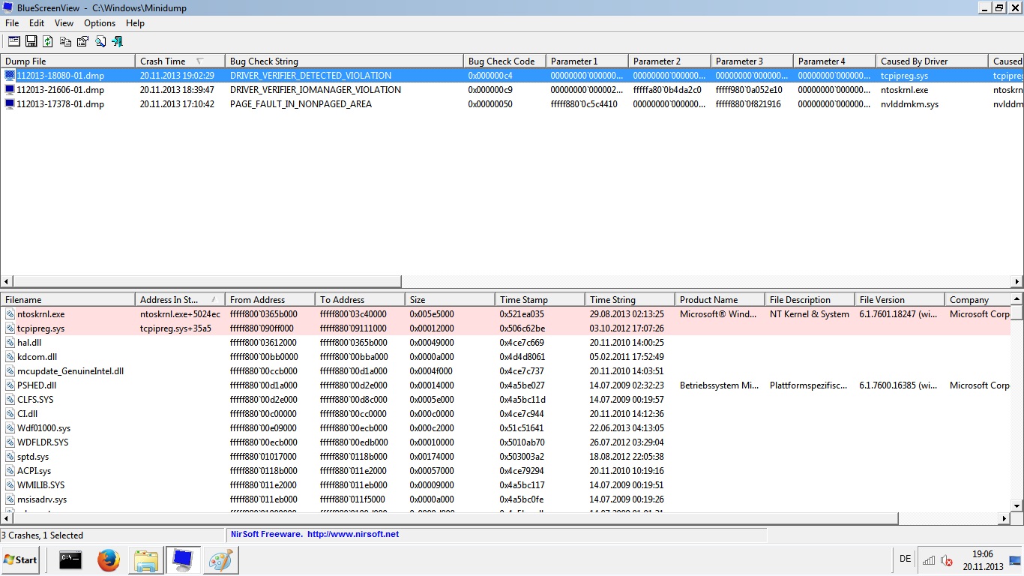Click the DE language indicator in the taskbar
The width and height of the screenshot is (1024, 576).
(905, 559)
